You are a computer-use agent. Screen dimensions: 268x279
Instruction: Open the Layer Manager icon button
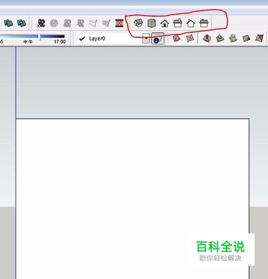coord(158,39)
